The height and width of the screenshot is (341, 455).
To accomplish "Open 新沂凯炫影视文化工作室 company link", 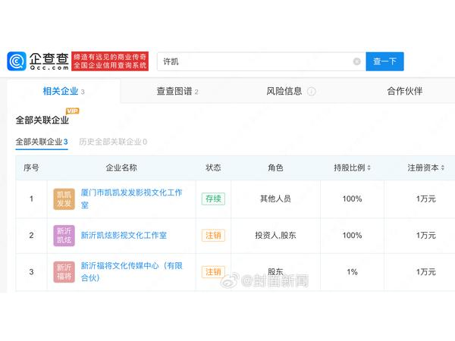I will pos(124,236).
